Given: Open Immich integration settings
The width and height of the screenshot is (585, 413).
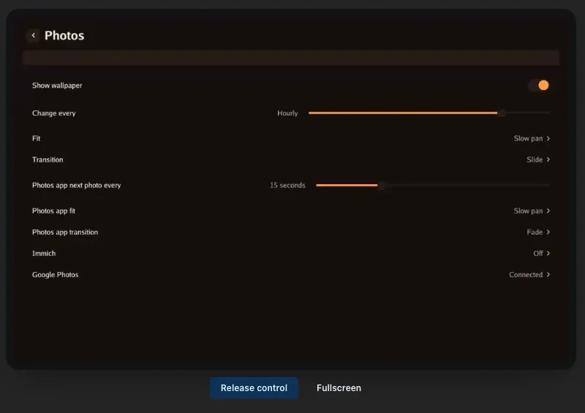Looking at the screenshot, I should (291, 254).
